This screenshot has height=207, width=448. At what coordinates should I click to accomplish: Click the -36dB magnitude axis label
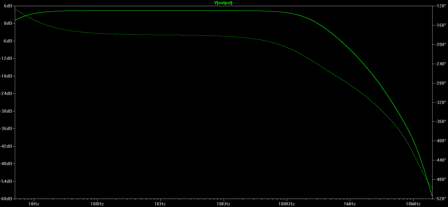coord(7,129)
